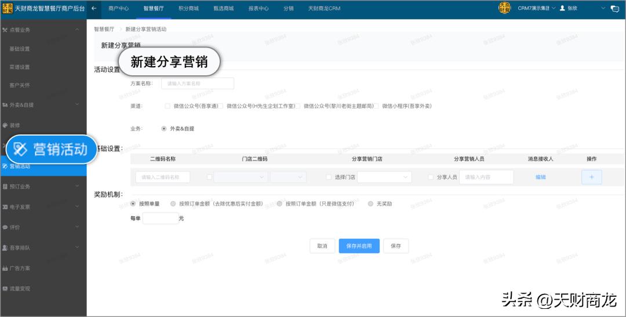
Task: Tick the 选择门店 checkbox
Action: tap(329, 177)
